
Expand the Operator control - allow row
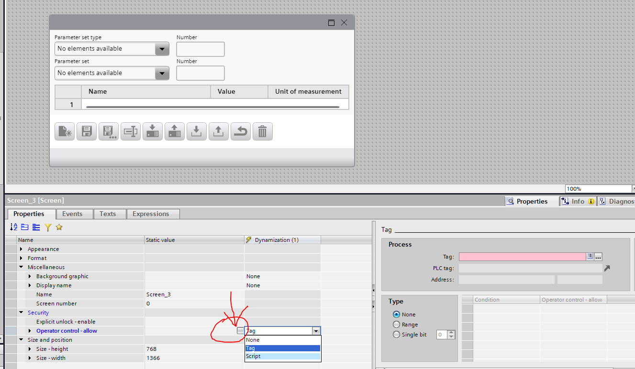(x=30, y=331)
